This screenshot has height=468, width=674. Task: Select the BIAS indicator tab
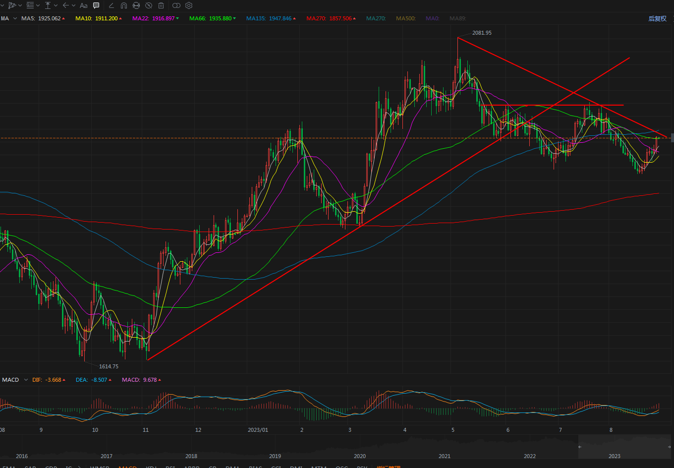(255, 467)
